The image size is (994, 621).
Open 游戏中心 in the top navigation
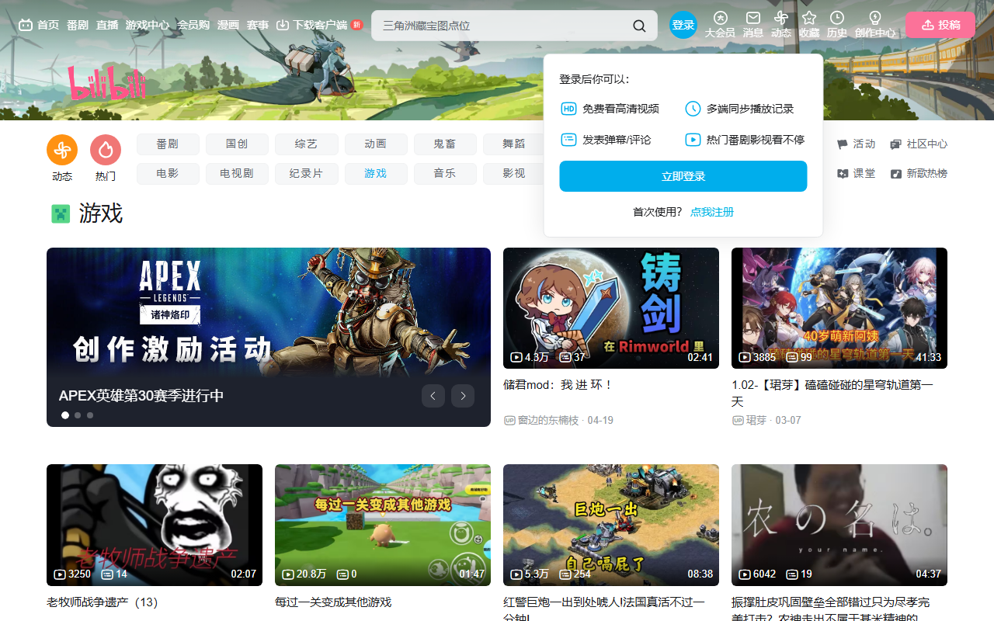pyautogui.click(x=148, y=25)
